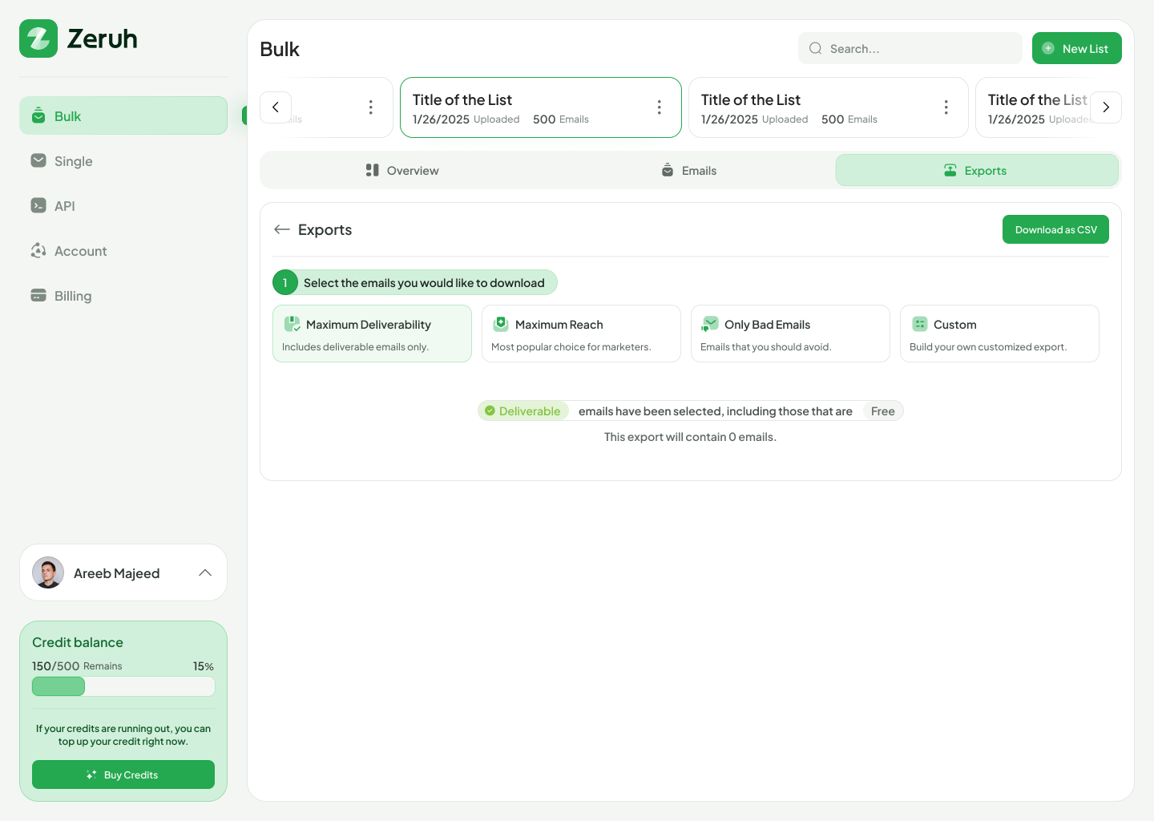
Task: Go back using the Exports arrow
Action: pyautogui.click(x=281, y=229)
